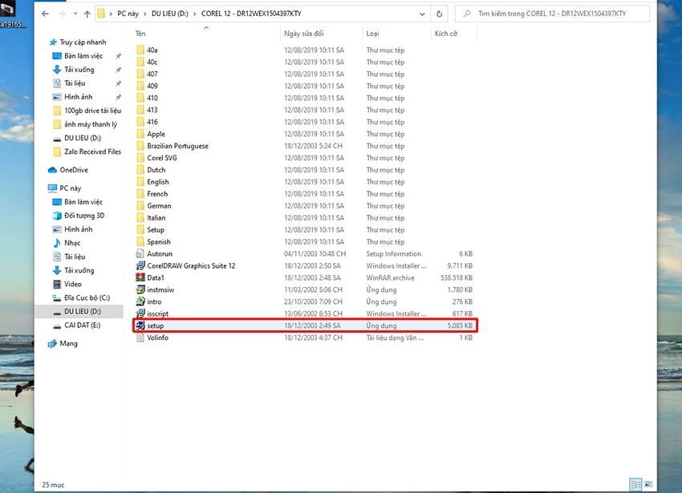Click the CorelDRAW Graphics Suite 12 installer icon

(x=140, y=265)
